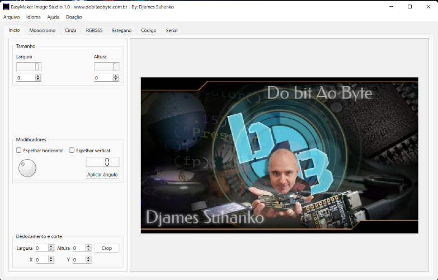Increase crop Altura spinbox value
438x280 pixels.
88,246
